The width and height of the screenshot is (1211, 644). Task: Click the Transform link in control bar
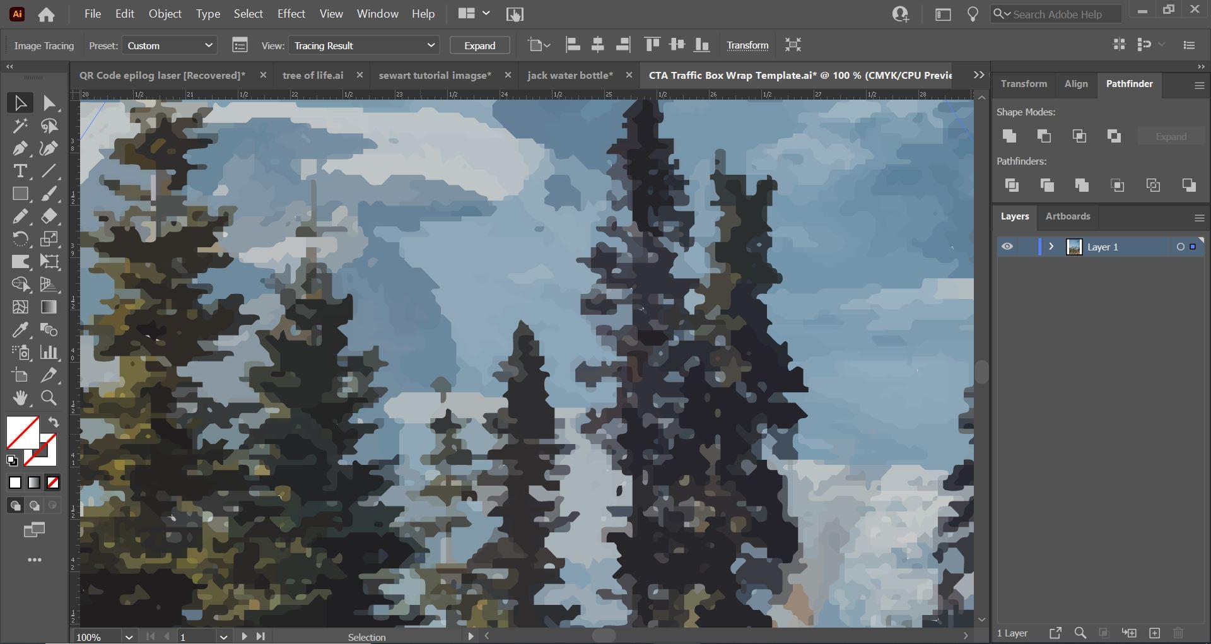pos(747,45)
